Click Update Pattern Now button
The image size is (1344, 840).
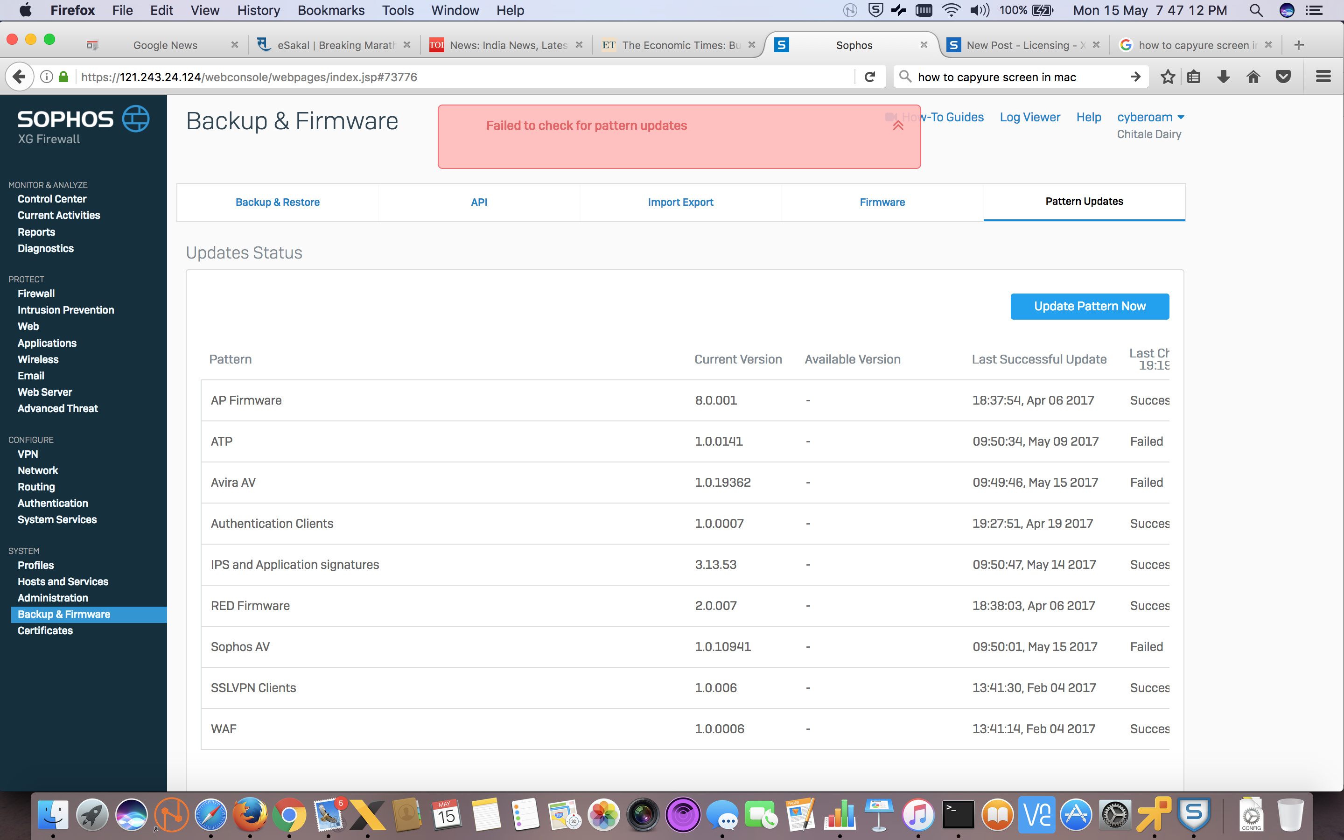[1090, 306]
